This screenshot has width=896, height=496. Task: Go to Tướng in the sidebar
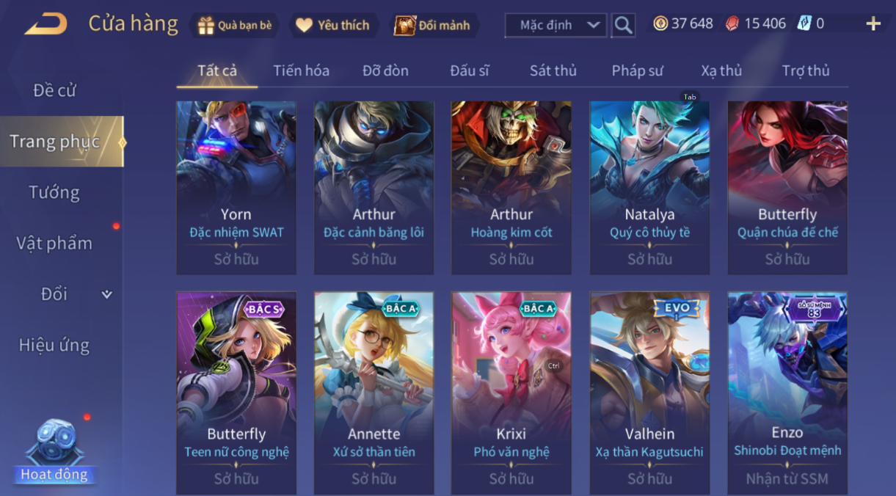[54, 192]
